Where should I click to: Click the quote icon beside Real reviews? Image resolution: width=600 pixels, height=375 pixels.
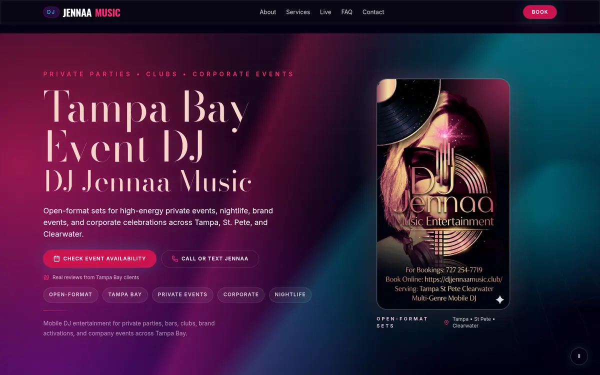pos(46,277)
